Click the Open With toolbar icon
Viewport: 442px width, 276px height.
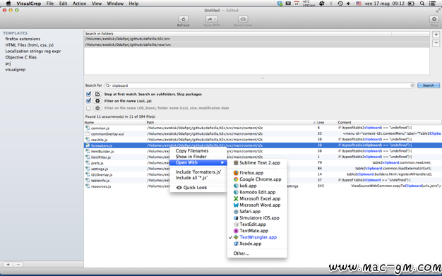(x=211, y=19)
